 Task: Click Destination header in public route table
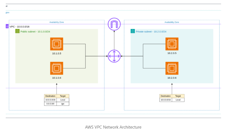(x=50, y=96)
